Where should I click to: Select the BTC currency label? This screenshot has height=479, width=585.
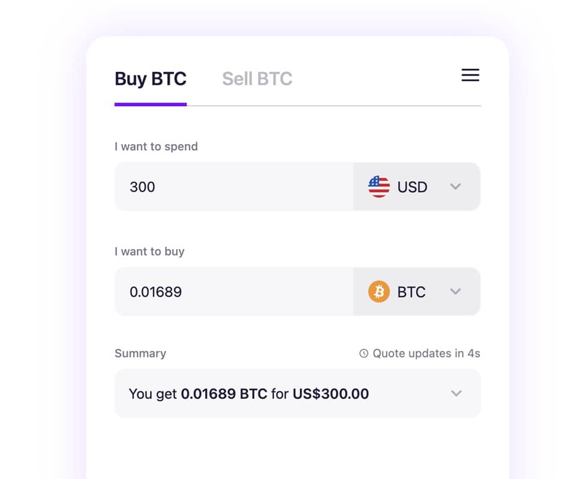(x=411, y=292)
